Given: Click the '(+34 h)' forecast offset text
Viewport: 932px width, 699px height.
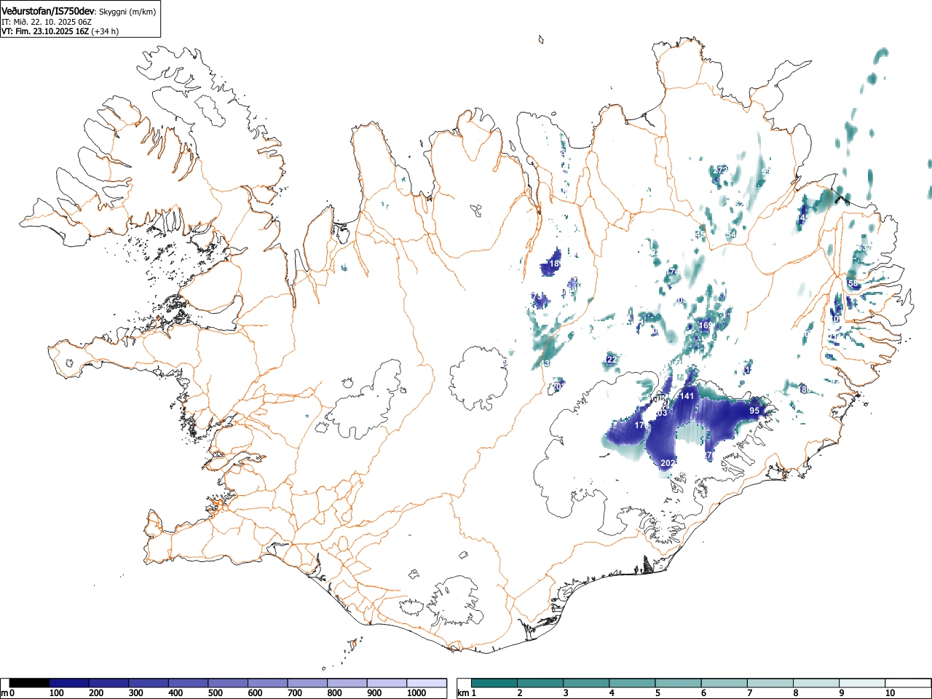Looking at the screenshot, I should click(x=105, y=31).
